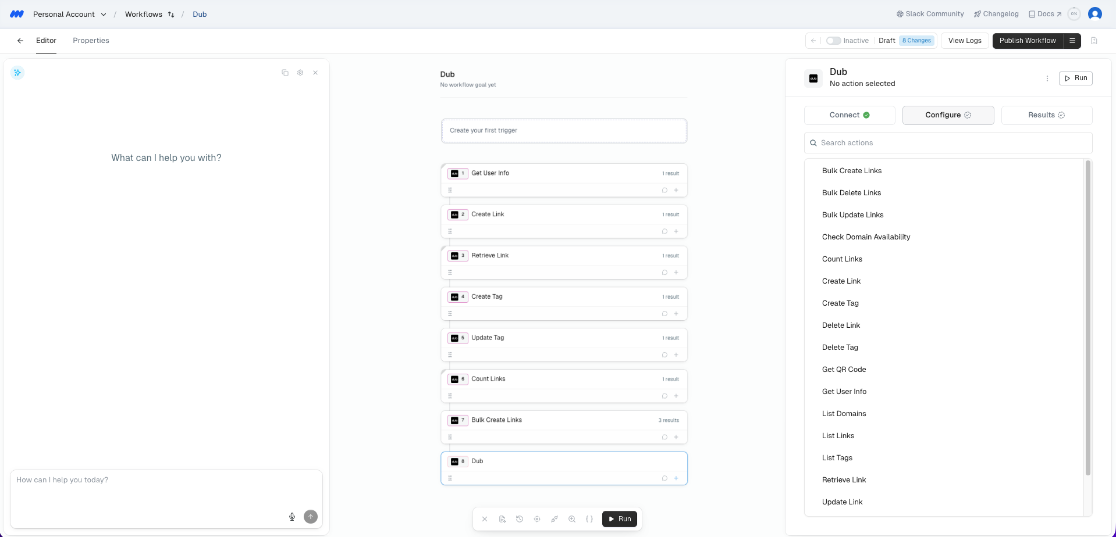
Task: Select List Domains action
Action: (x=844, y=414)
